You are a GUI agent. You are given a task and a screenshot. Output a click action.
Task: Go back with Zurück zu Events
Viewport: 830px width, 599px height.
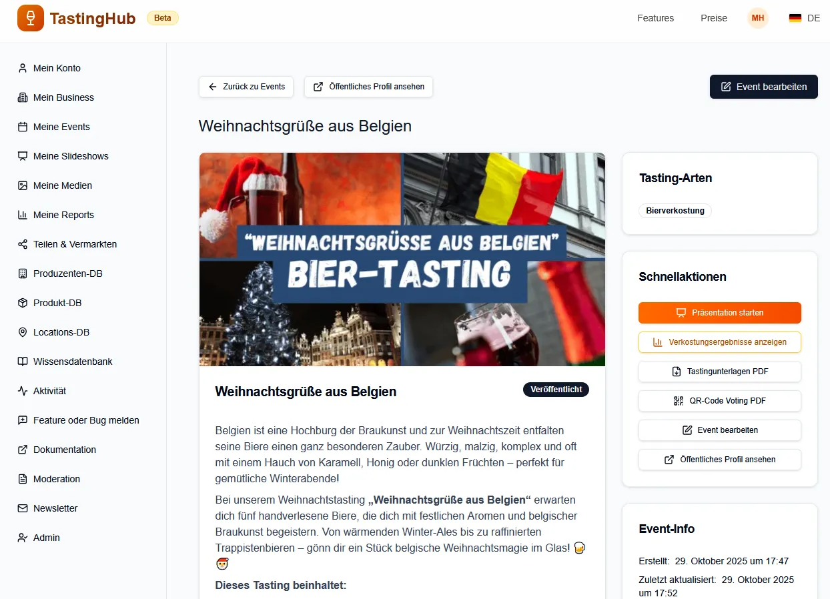tap(246, 87)
